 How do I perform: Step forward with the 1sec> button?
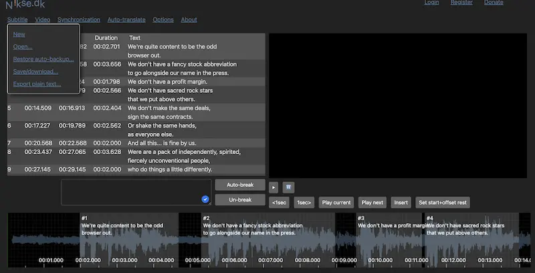click(304, 202)
